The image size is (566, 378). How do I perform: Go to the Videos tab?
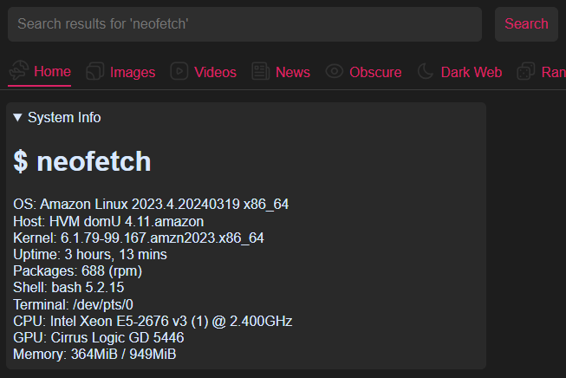[x=215, y=72]
